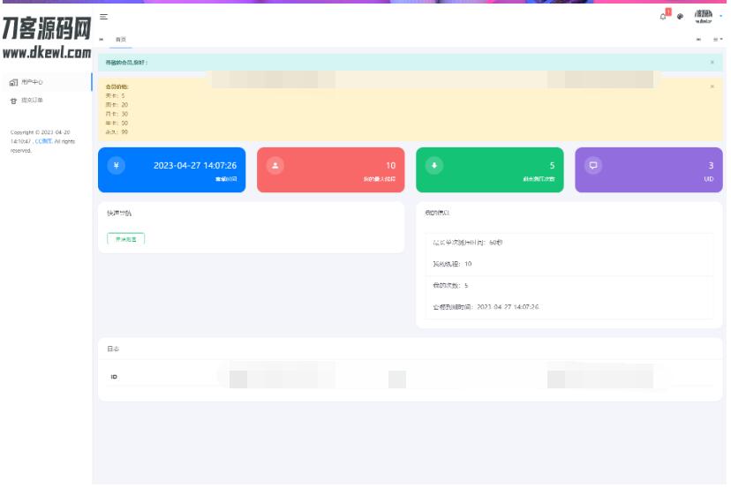Select 用户中心 in the sidebar
The image size is (731, 488).
point(33,82)
